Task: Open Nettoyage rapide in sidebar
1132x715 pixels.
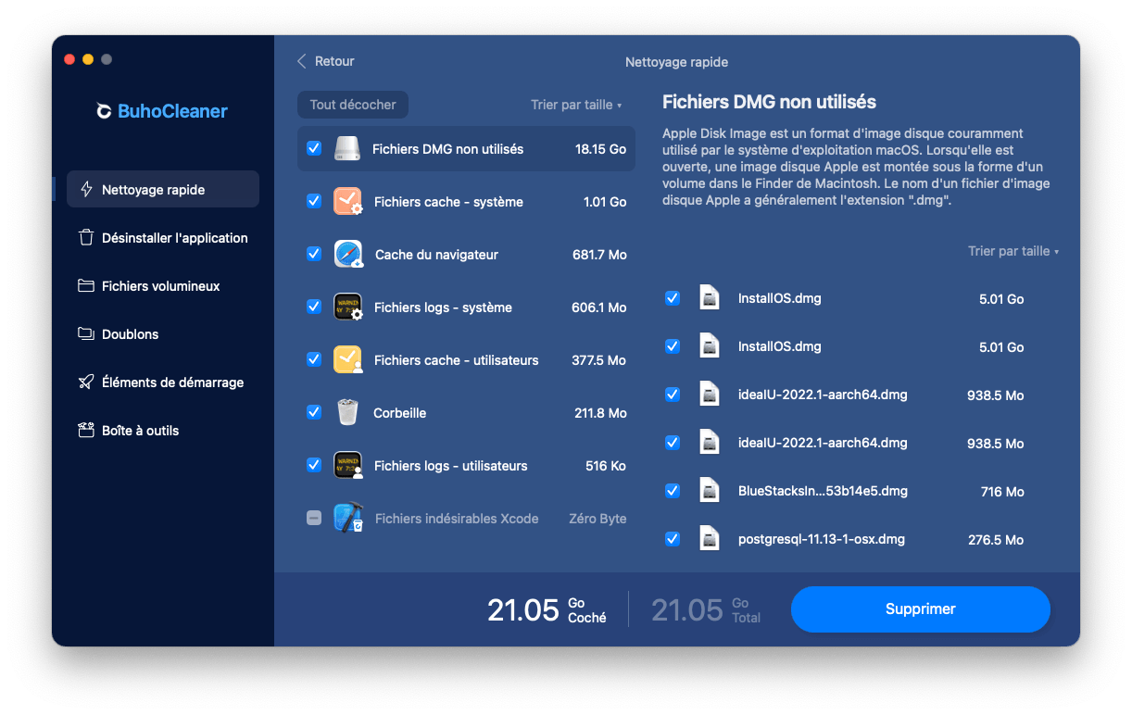Action: coord(163,189)
